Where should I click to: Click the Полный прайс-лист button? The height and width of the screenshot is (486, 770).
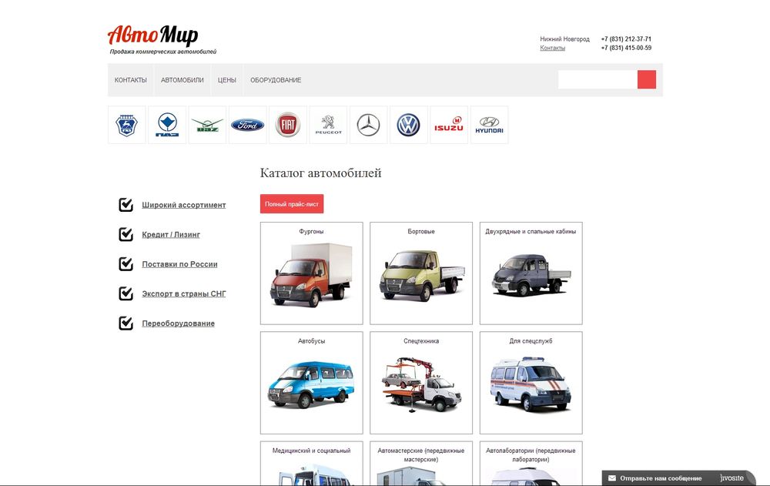pyautogui.click(x=292, y=204)
